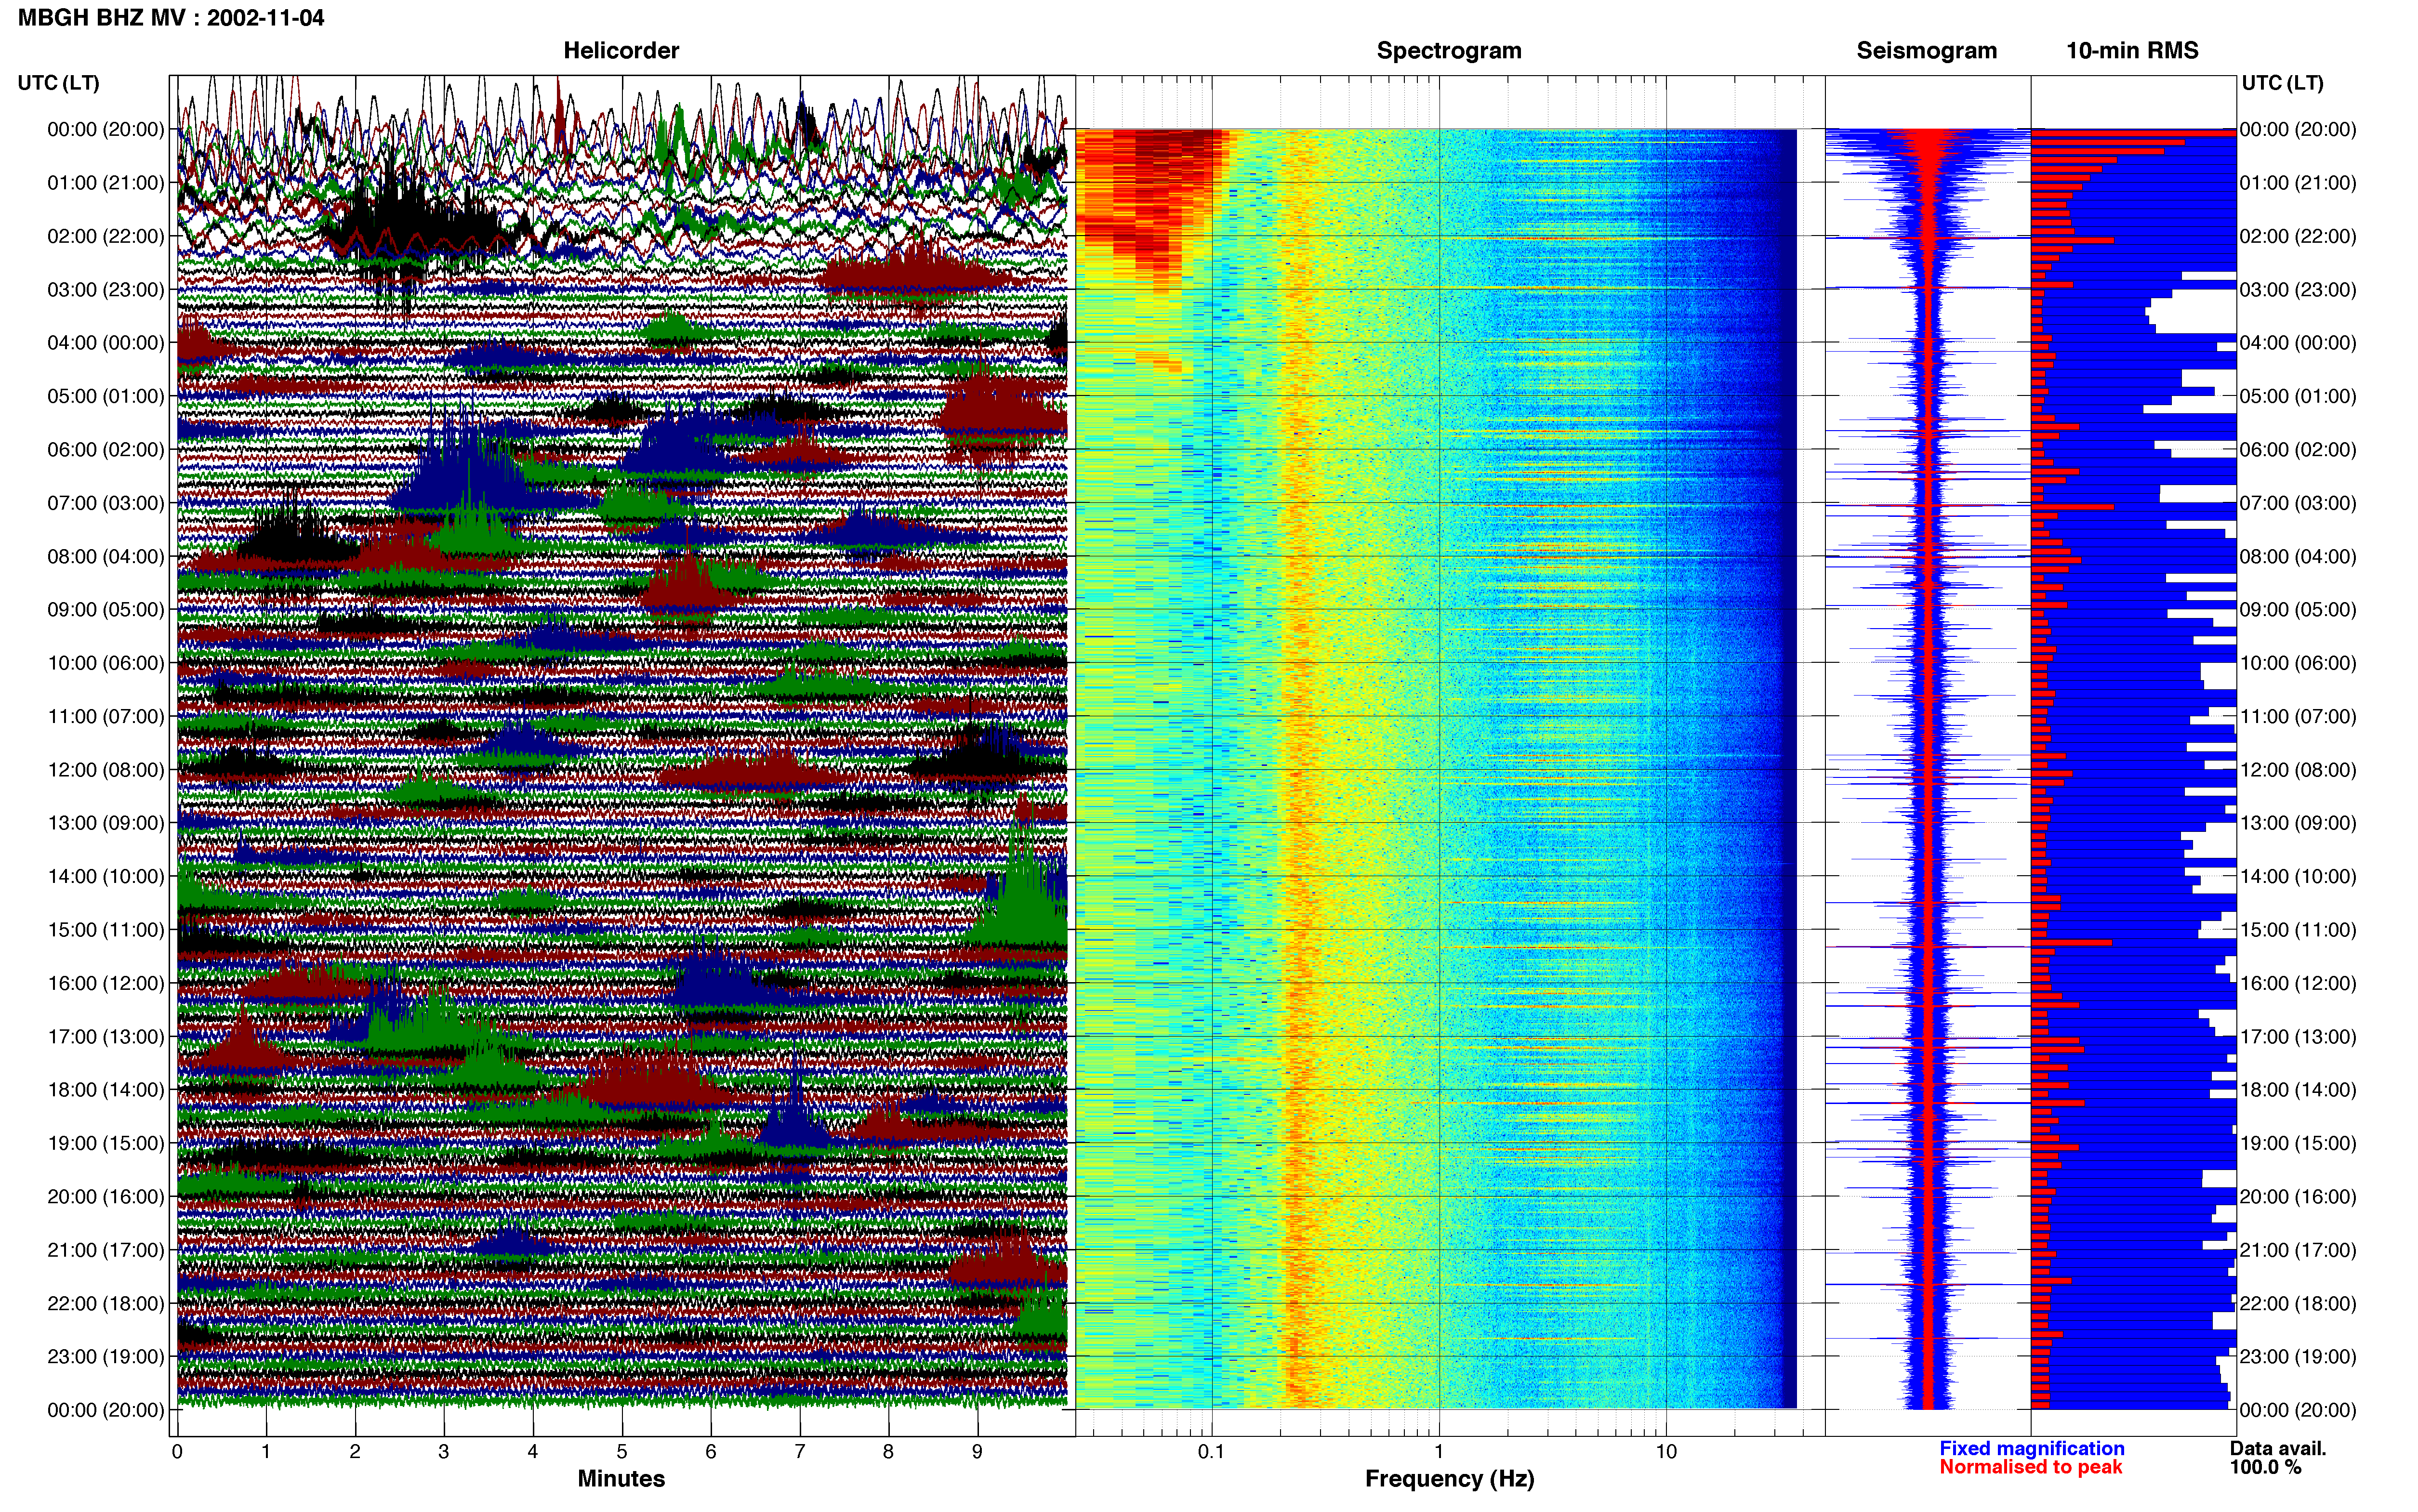Click the '10' tick on the Frequency axis
This screenshot has height=1512, width=2418.
(x=1666, y=1452)
